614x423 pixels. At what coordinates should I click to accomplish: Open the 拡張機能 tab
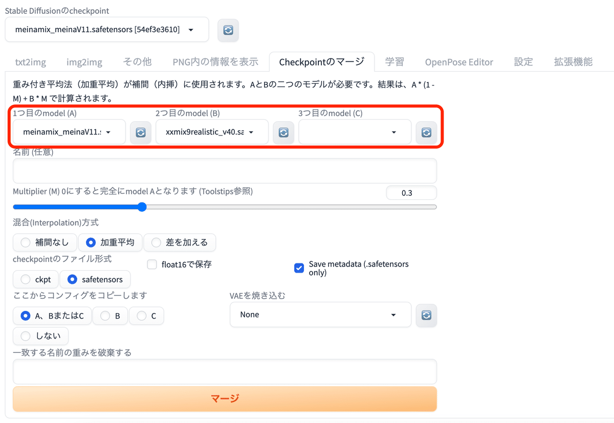(x=573, y=62)
